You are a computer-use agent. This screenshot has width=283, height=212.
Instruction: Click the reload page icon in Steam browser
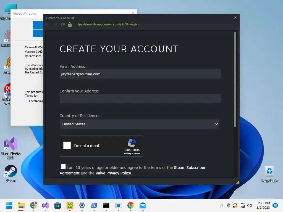point(63,24)
